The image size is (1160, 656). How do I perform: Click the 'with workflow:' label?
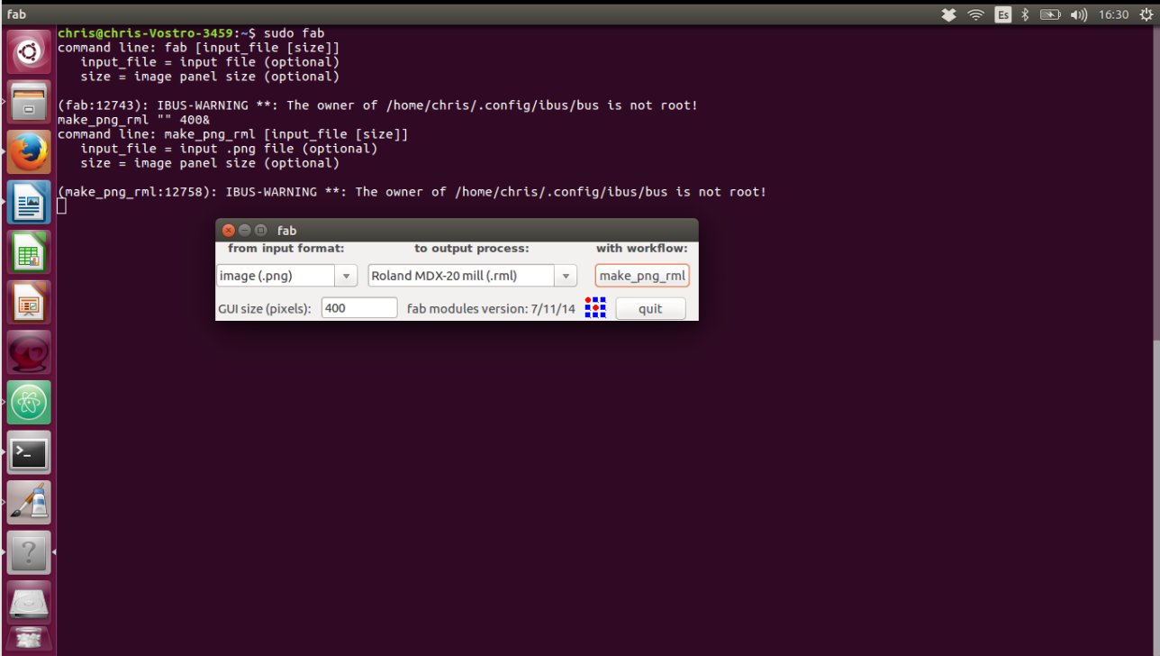pyautogui.click(x=641, y=248)
